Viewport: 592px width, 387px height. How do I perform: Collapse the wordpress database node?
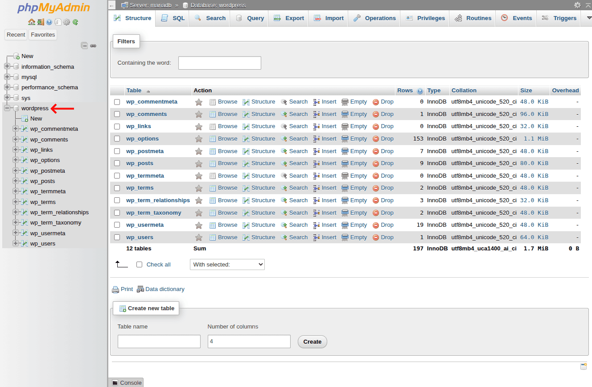point(7,108)
